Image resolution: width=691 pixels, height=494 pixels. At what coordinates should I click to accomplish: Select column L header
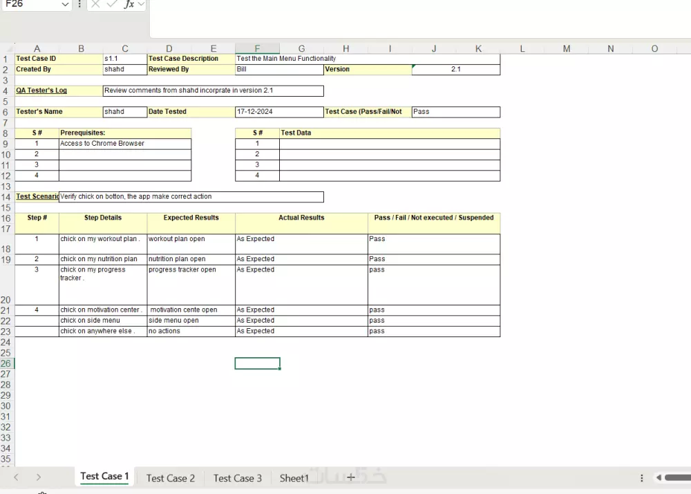pos(522,48)
